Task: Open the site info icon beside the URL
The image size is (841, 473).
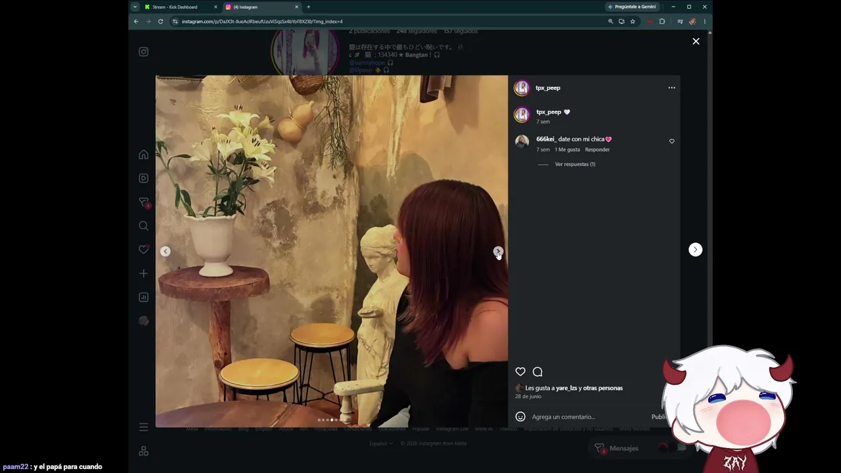Action: pos(175,22)
